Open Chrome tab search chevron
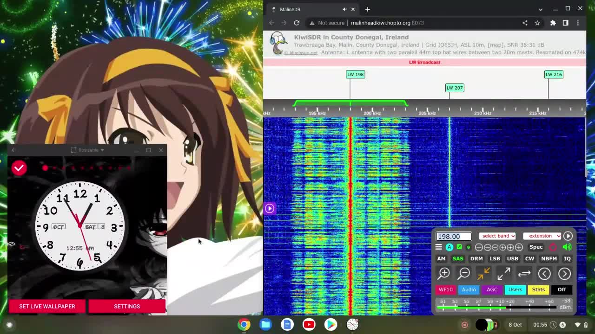The width and height of the screenshot is (595, 334). coord(541,9)
